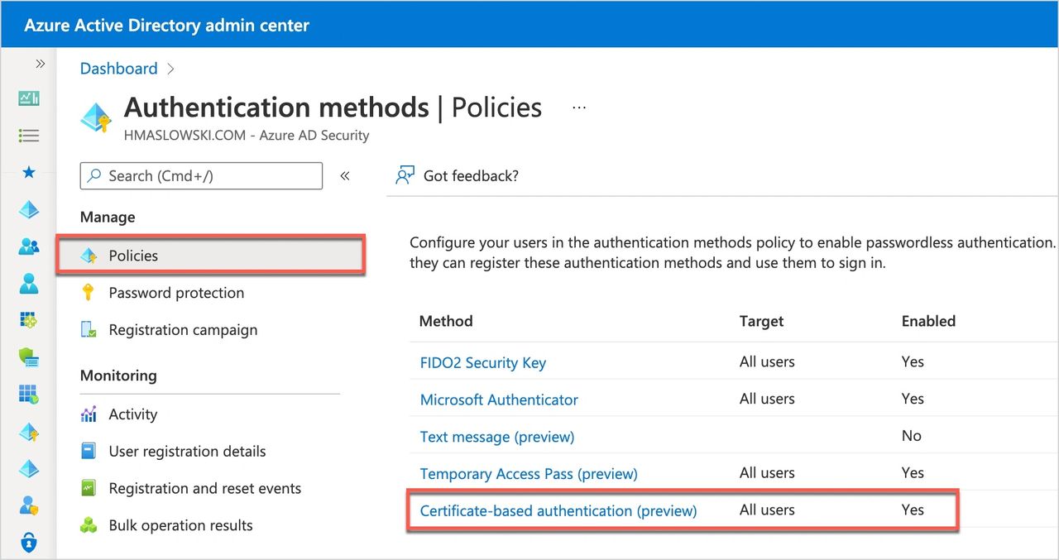Open the Dashboard chart icon in sidebar
This screenshot has width=1059, height=560.
29,98
